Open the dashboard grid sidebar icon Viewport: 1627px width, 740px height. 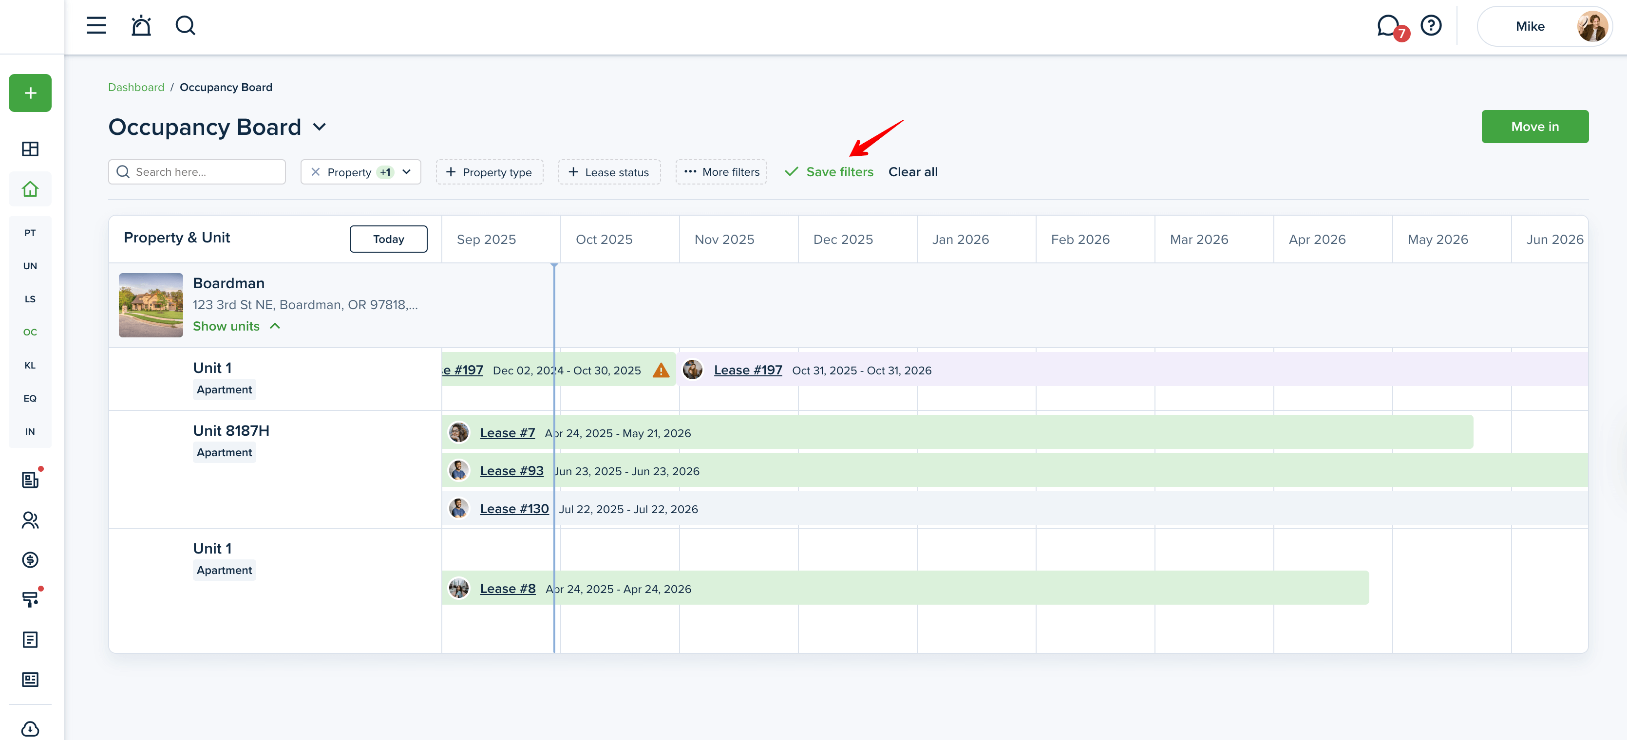pyautogui.click(x=30, y=149)
